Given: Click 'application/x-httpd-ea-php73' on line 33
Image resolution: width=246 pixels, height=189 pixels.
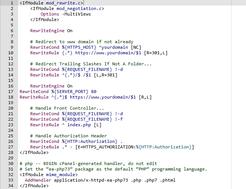Looking at the screenshot, I should pos(91,180).
